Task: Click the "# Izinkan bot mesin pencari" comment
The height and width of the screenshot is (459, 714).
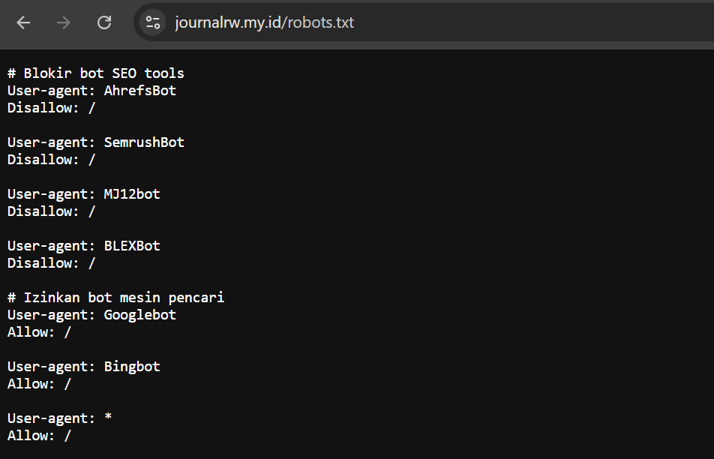Action: 115,298
